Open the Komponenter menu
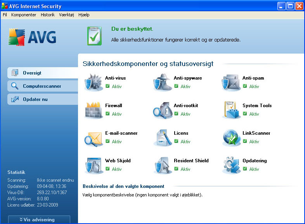This screenshot has width=305, height=224. point(24,15)
